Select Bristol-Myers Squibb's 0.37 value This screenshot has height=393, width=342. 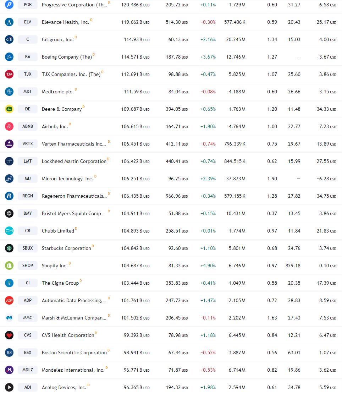[x=272, y=214]
